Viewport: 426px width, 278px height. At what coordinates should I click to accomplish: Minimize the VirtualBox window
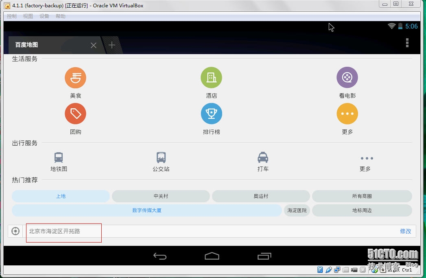385,4
